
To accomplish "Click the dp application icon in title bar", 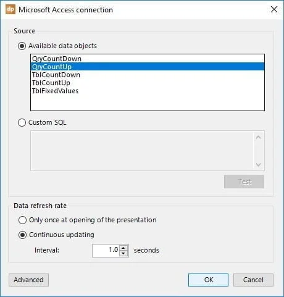I will (x=10, y=9).
